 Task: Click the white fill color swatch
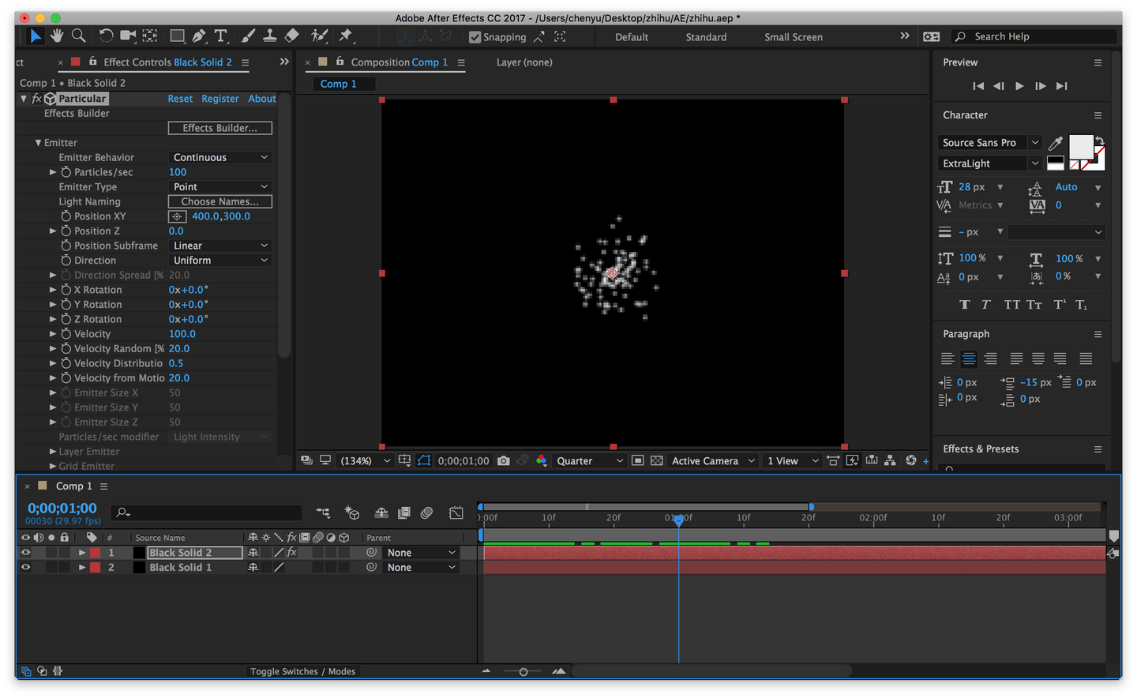pos(1079,146)
